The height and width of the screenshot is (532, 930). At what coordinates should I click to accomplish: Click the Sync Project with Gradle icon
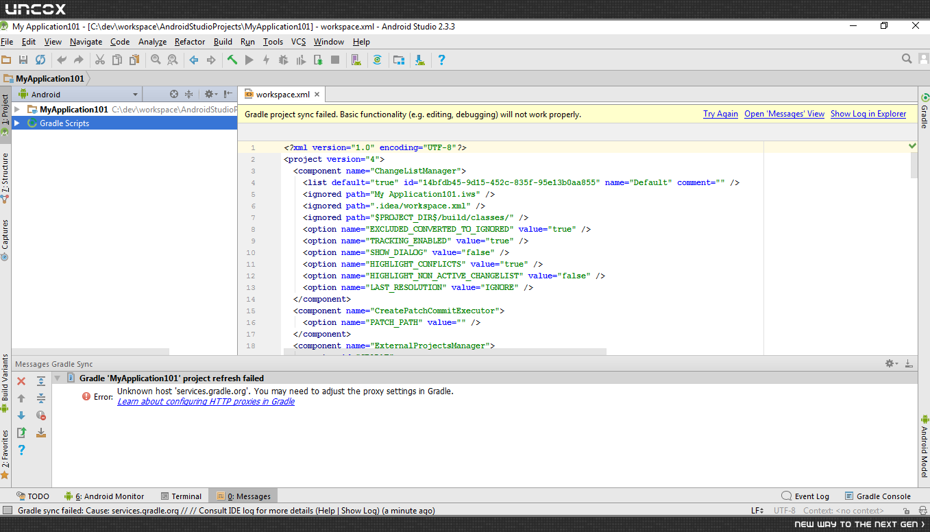(x=377, y=60)
